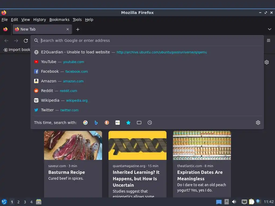The width and height of the screenshot is (275, 206).
Task: Open the Bookmarks menu
Action: [59, 20]
